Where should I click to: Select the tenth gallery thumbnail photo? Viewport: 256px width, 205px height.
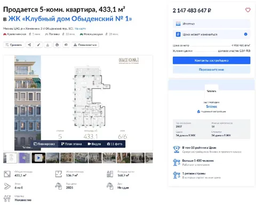[138, 158]
